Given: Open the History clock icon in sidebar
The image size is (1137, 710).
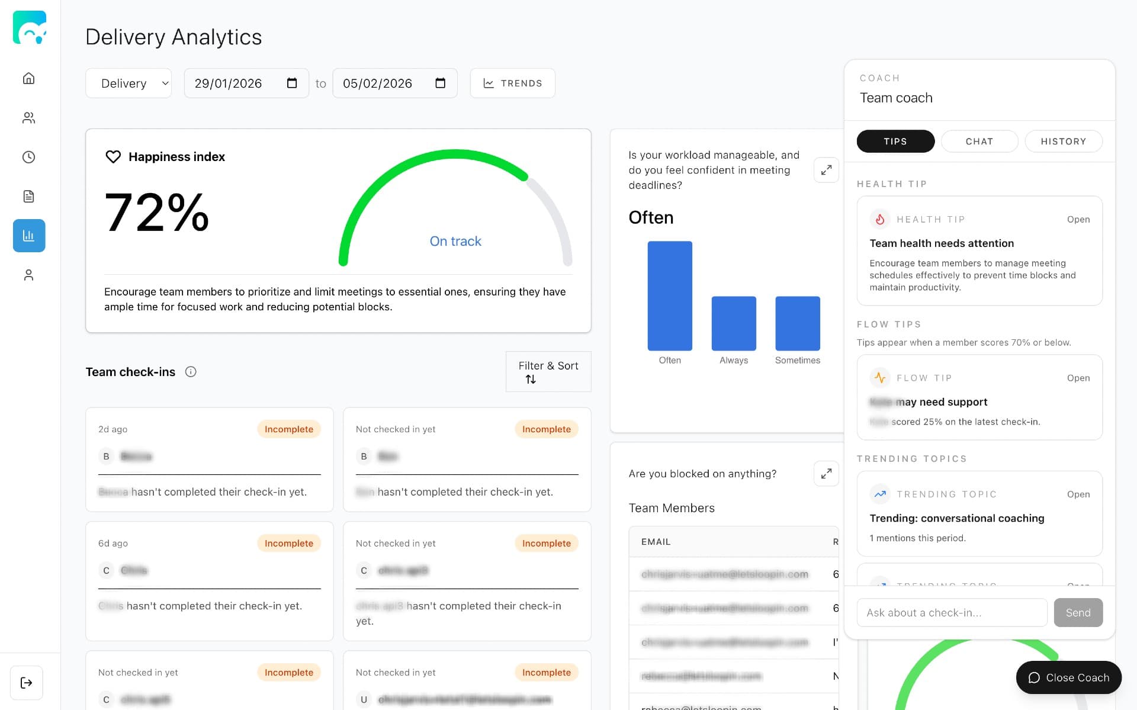Looking at the screenshot, I should 28,157.
